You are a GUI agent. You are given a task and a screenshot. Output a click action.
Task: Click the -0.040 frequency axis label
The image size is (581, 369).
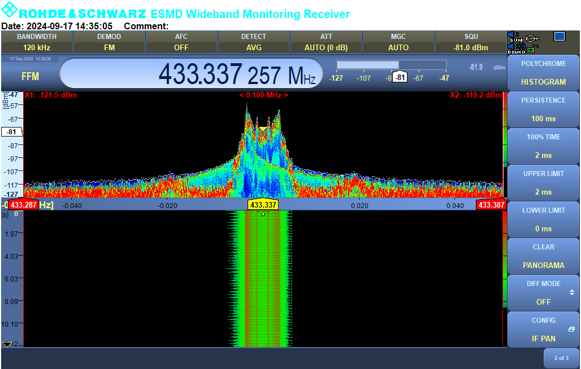(72, 205)
